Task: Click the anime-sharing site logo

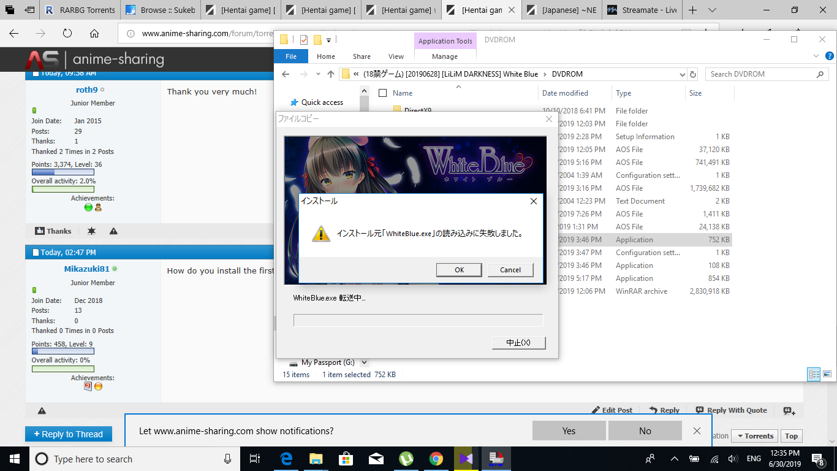Action: (x=95, y=59)
